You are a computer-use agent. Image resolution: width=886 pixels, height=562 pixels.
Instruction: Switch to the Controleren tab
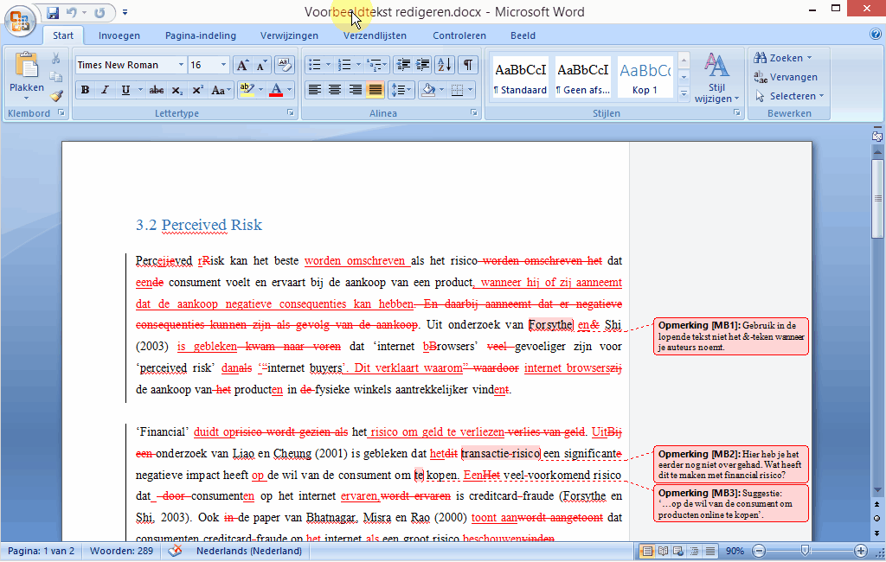point(459,35)
